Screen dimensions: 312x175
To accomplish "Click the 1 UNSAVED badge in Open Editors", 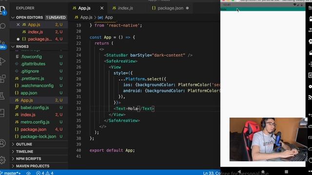I will tap(56, 17).
